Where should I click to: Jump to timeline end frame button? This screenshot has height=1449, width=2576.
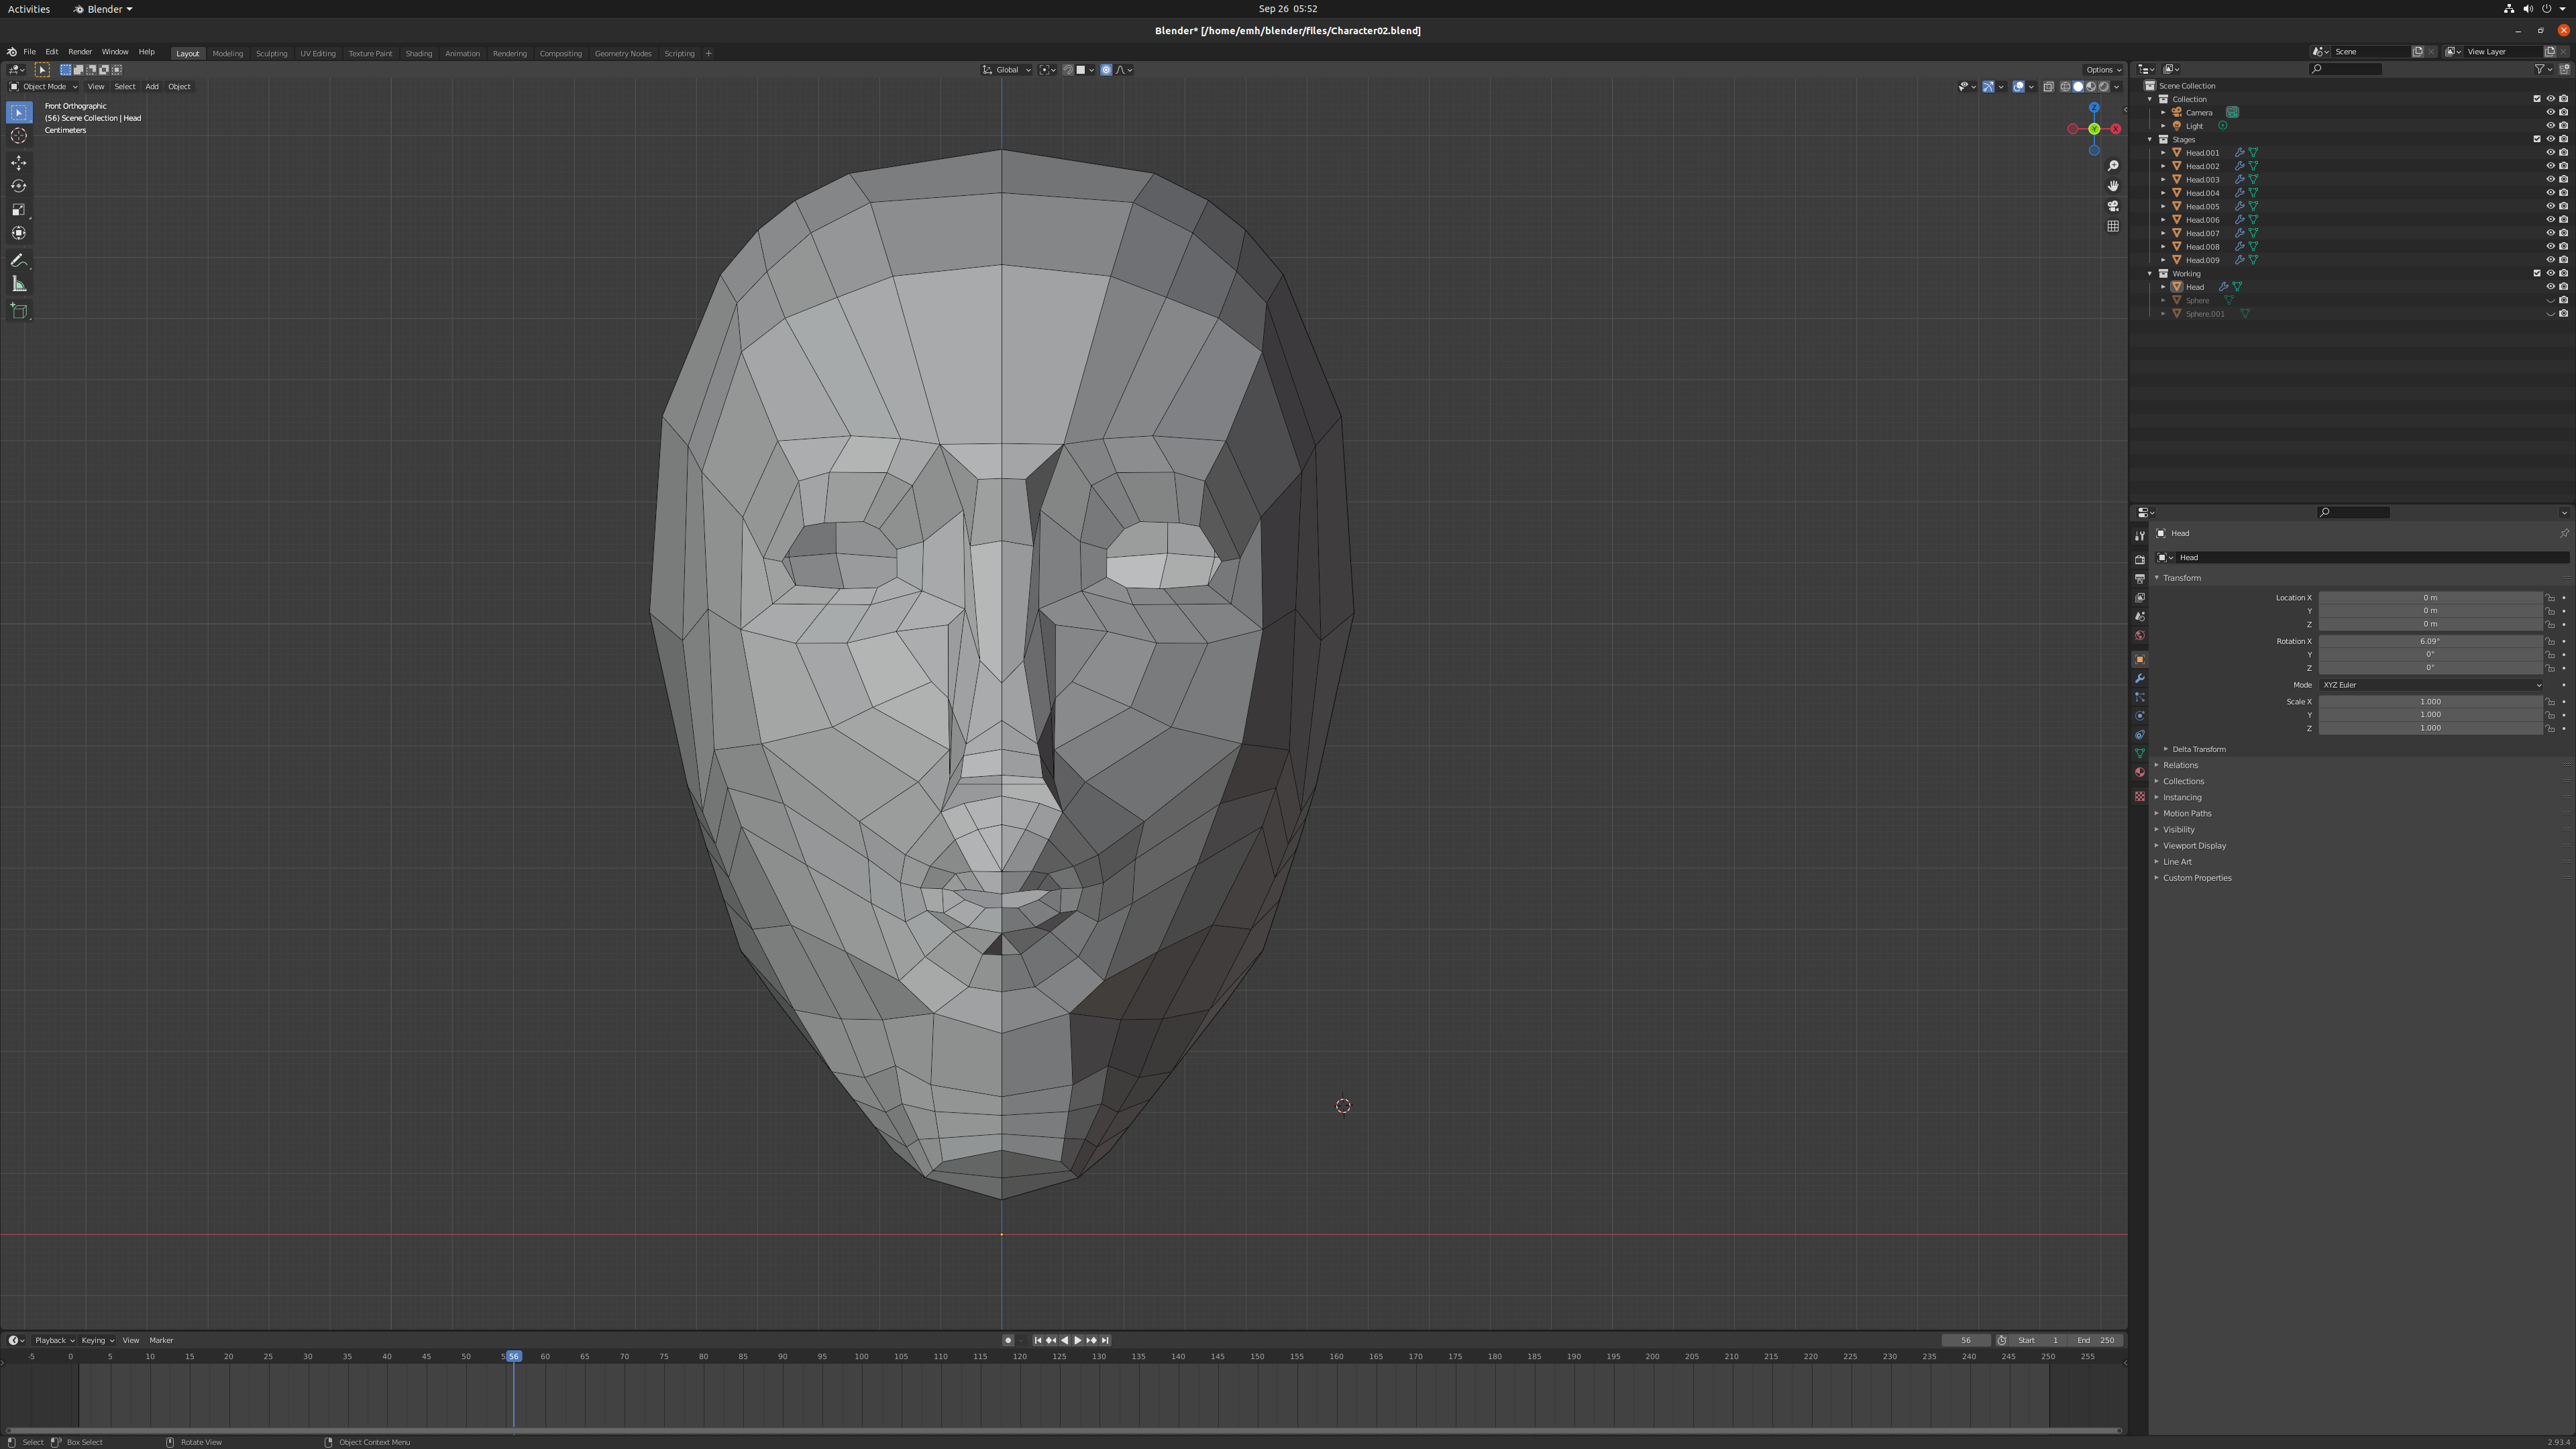coord(1105,1340)
